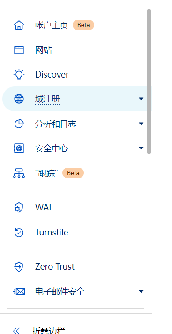This screenshot has height=334, width=172.
Task: Expand the 域注册 dropdown arrow
Action: tap(141, 99)
